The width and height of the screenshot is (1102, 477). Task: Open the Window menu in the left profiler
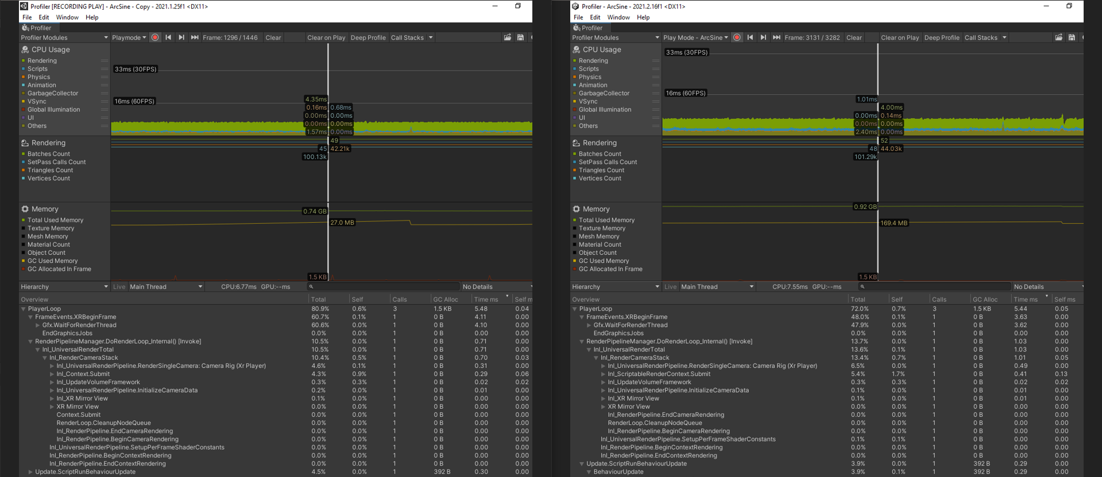pyautogui.click(x=67, y=17)
